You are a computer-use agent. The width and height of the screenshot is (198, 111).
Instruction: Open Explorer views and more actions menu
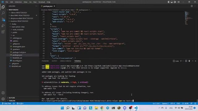pyautogui.click(x=36, y=6)
